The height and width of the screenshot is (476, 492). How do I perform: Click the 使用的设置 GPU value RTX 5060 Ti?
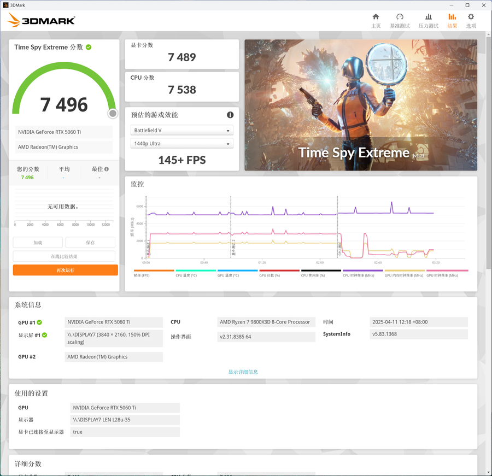click(x=125, y=408)
